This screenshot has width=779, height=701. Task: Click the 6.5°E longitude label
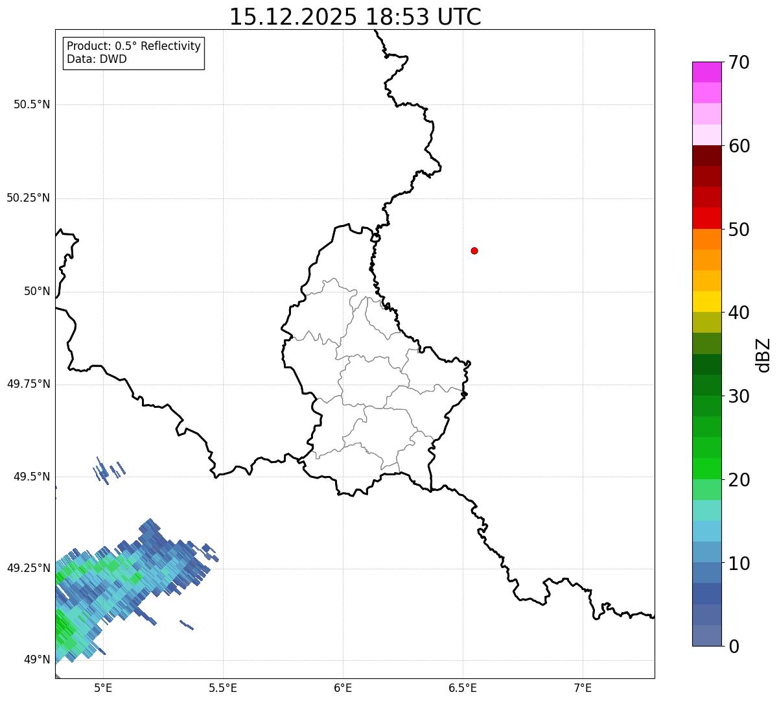tap(463, 687)
